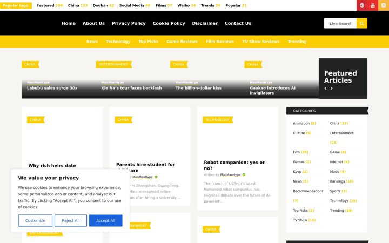The width and height of the screenshot is (389, 243).
Task: Click TECHNOLOGY label on Robot companion card
Action: (218, 120)
